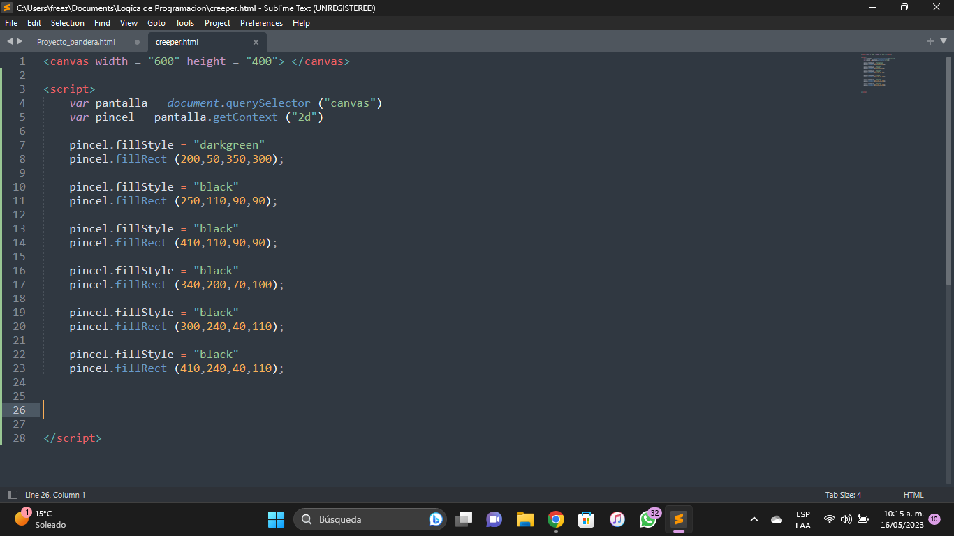Open WhatsApp from taskbar
This screenshot has height=536, width=954.
click(x=649, y=519)
